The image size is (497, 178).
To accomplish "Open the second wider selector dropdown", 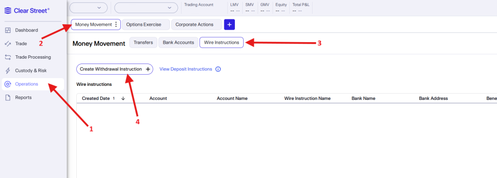I will 146,8.
